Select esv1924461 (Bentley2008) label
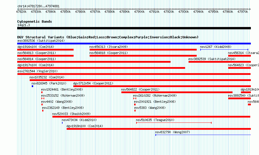Viewport: 259px width, 155px height. [62, 89]
